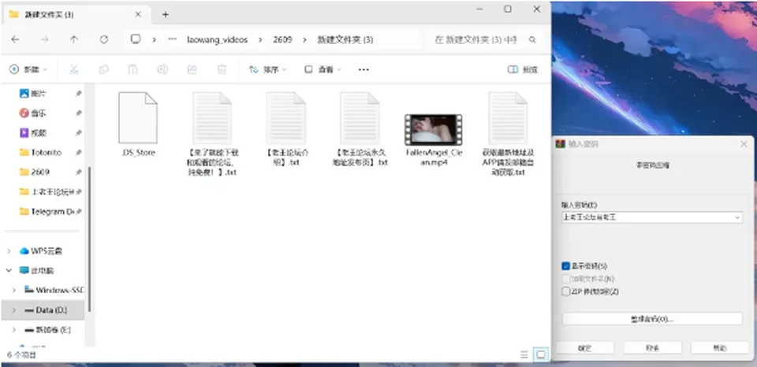Toggle the preview pane button in Explorer toolbar
This screenshot has height=367, width=757.
coord(523,69)
